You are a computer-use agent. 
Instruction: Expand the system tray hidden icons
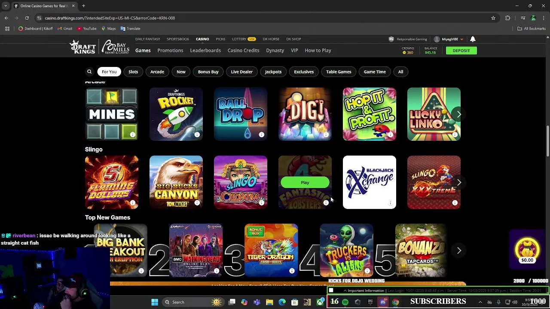480,302
